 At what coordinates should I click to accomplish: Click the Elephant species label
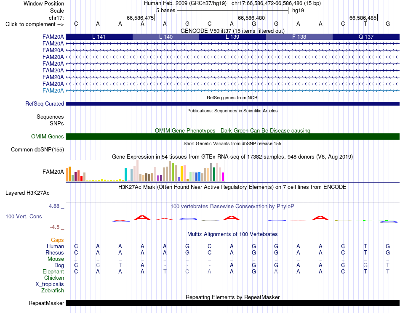(53, 272)
